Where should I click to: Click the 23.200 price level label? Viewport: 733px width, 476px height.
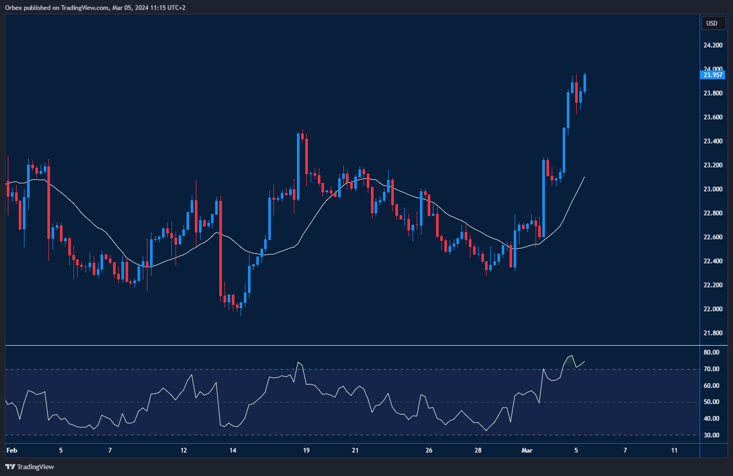point(713,165)
